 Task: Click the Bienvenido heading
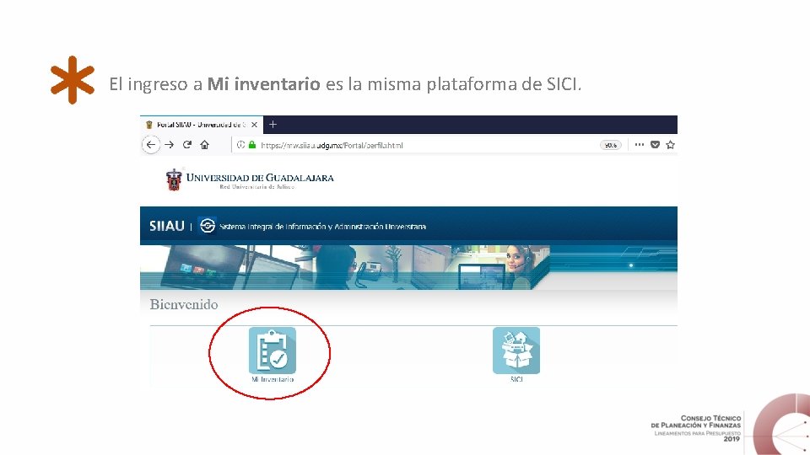pos(184,304)
